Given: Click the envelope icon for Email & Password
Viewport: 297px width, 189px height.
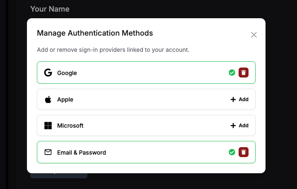Looking at the screenshot, I should [48, 152].
